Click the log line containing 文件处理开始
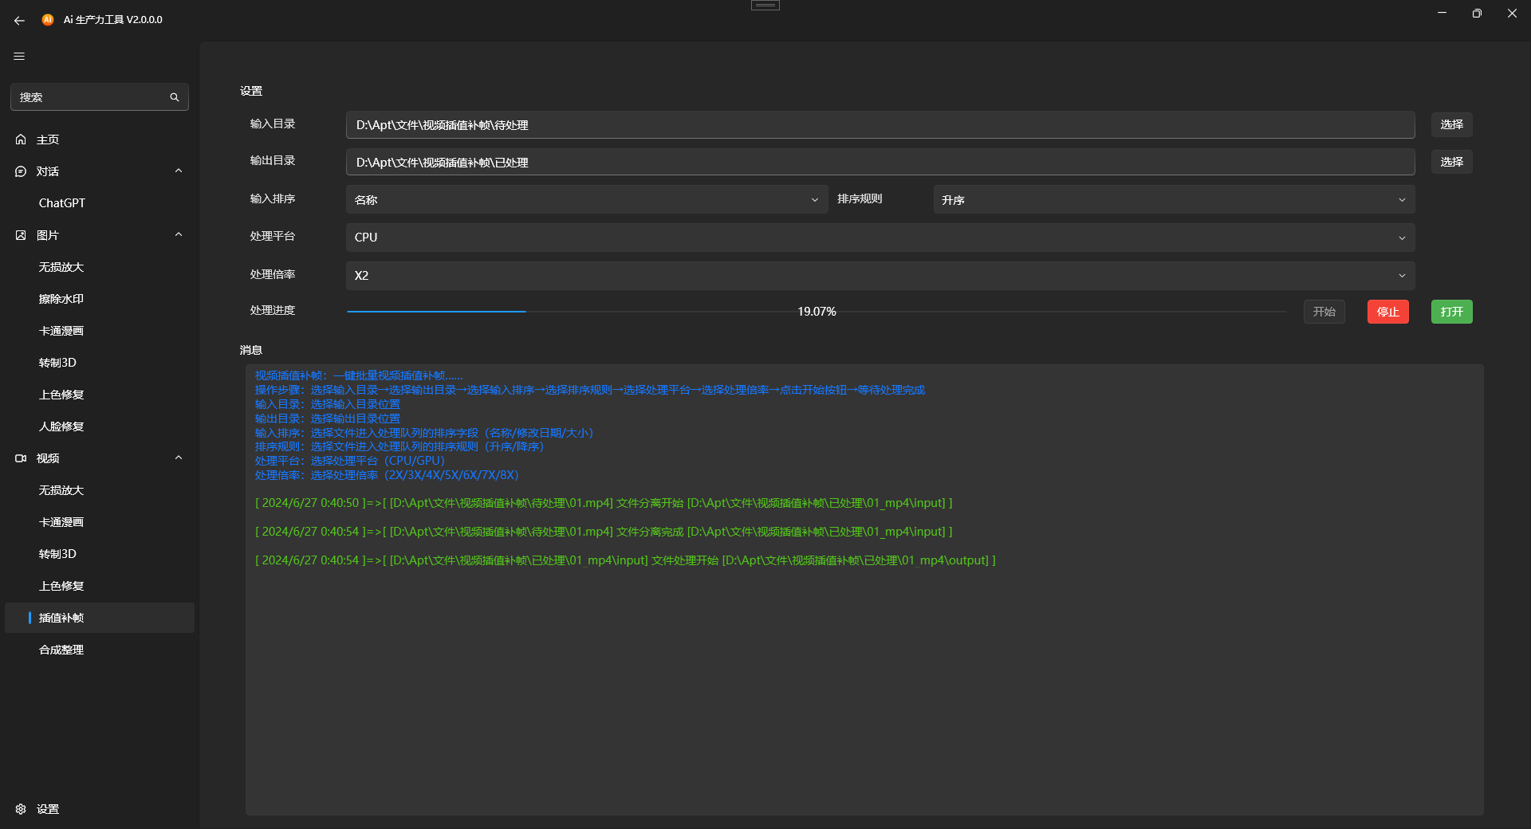This screenshot has width=1531, height=829. [x=625, y=560]
